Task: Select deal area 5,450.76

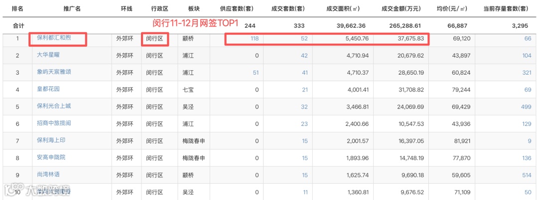Action: click(x=357, y=38)
